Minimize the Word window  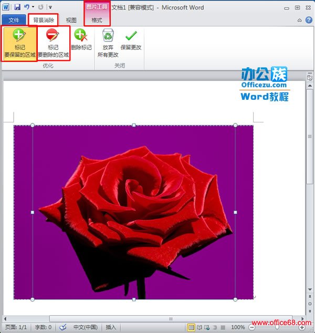click(287, 8)
